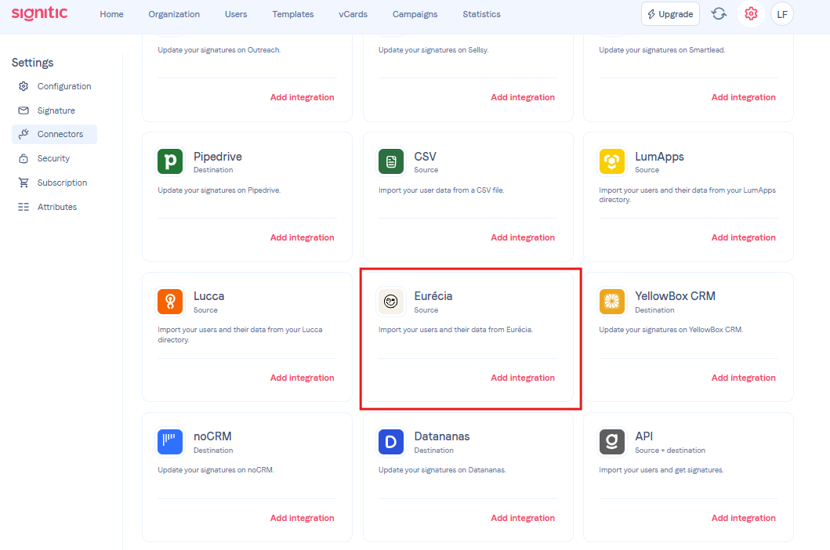Viewport: 830px width, 550px height.
Task: Open the LF user avatar menu
Action: [782, 14]
